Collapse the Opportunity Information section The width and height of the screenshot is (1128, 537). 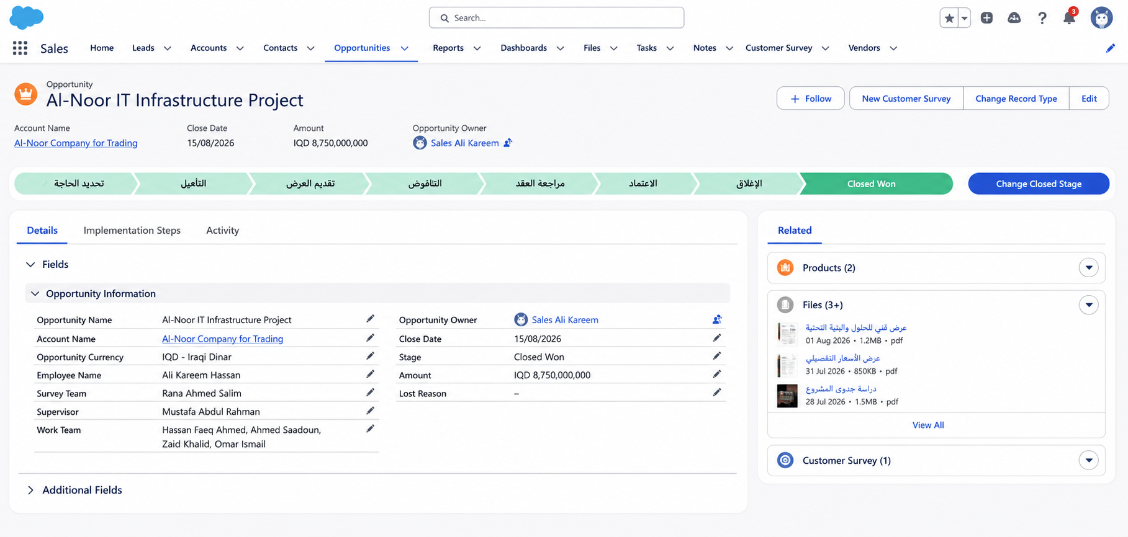point(35,293)
